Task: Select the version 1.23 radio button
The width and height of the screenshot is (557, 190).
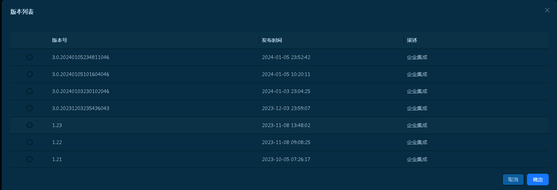Action: (x=30, y=125)
